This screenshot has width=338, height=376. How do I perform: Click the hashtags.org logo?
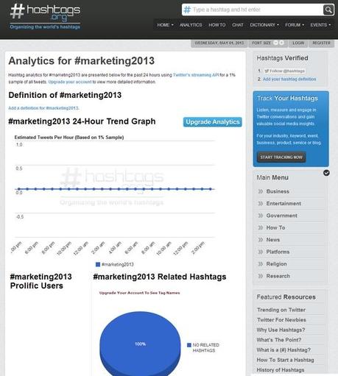pos(46,13)
